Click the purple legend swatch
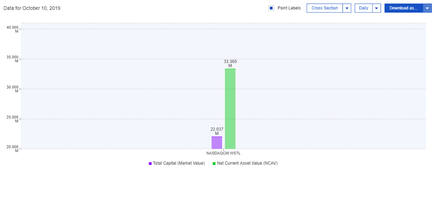The height and width of the screenshot is (200, 435). pyautogui.click(x=150, y=163)
